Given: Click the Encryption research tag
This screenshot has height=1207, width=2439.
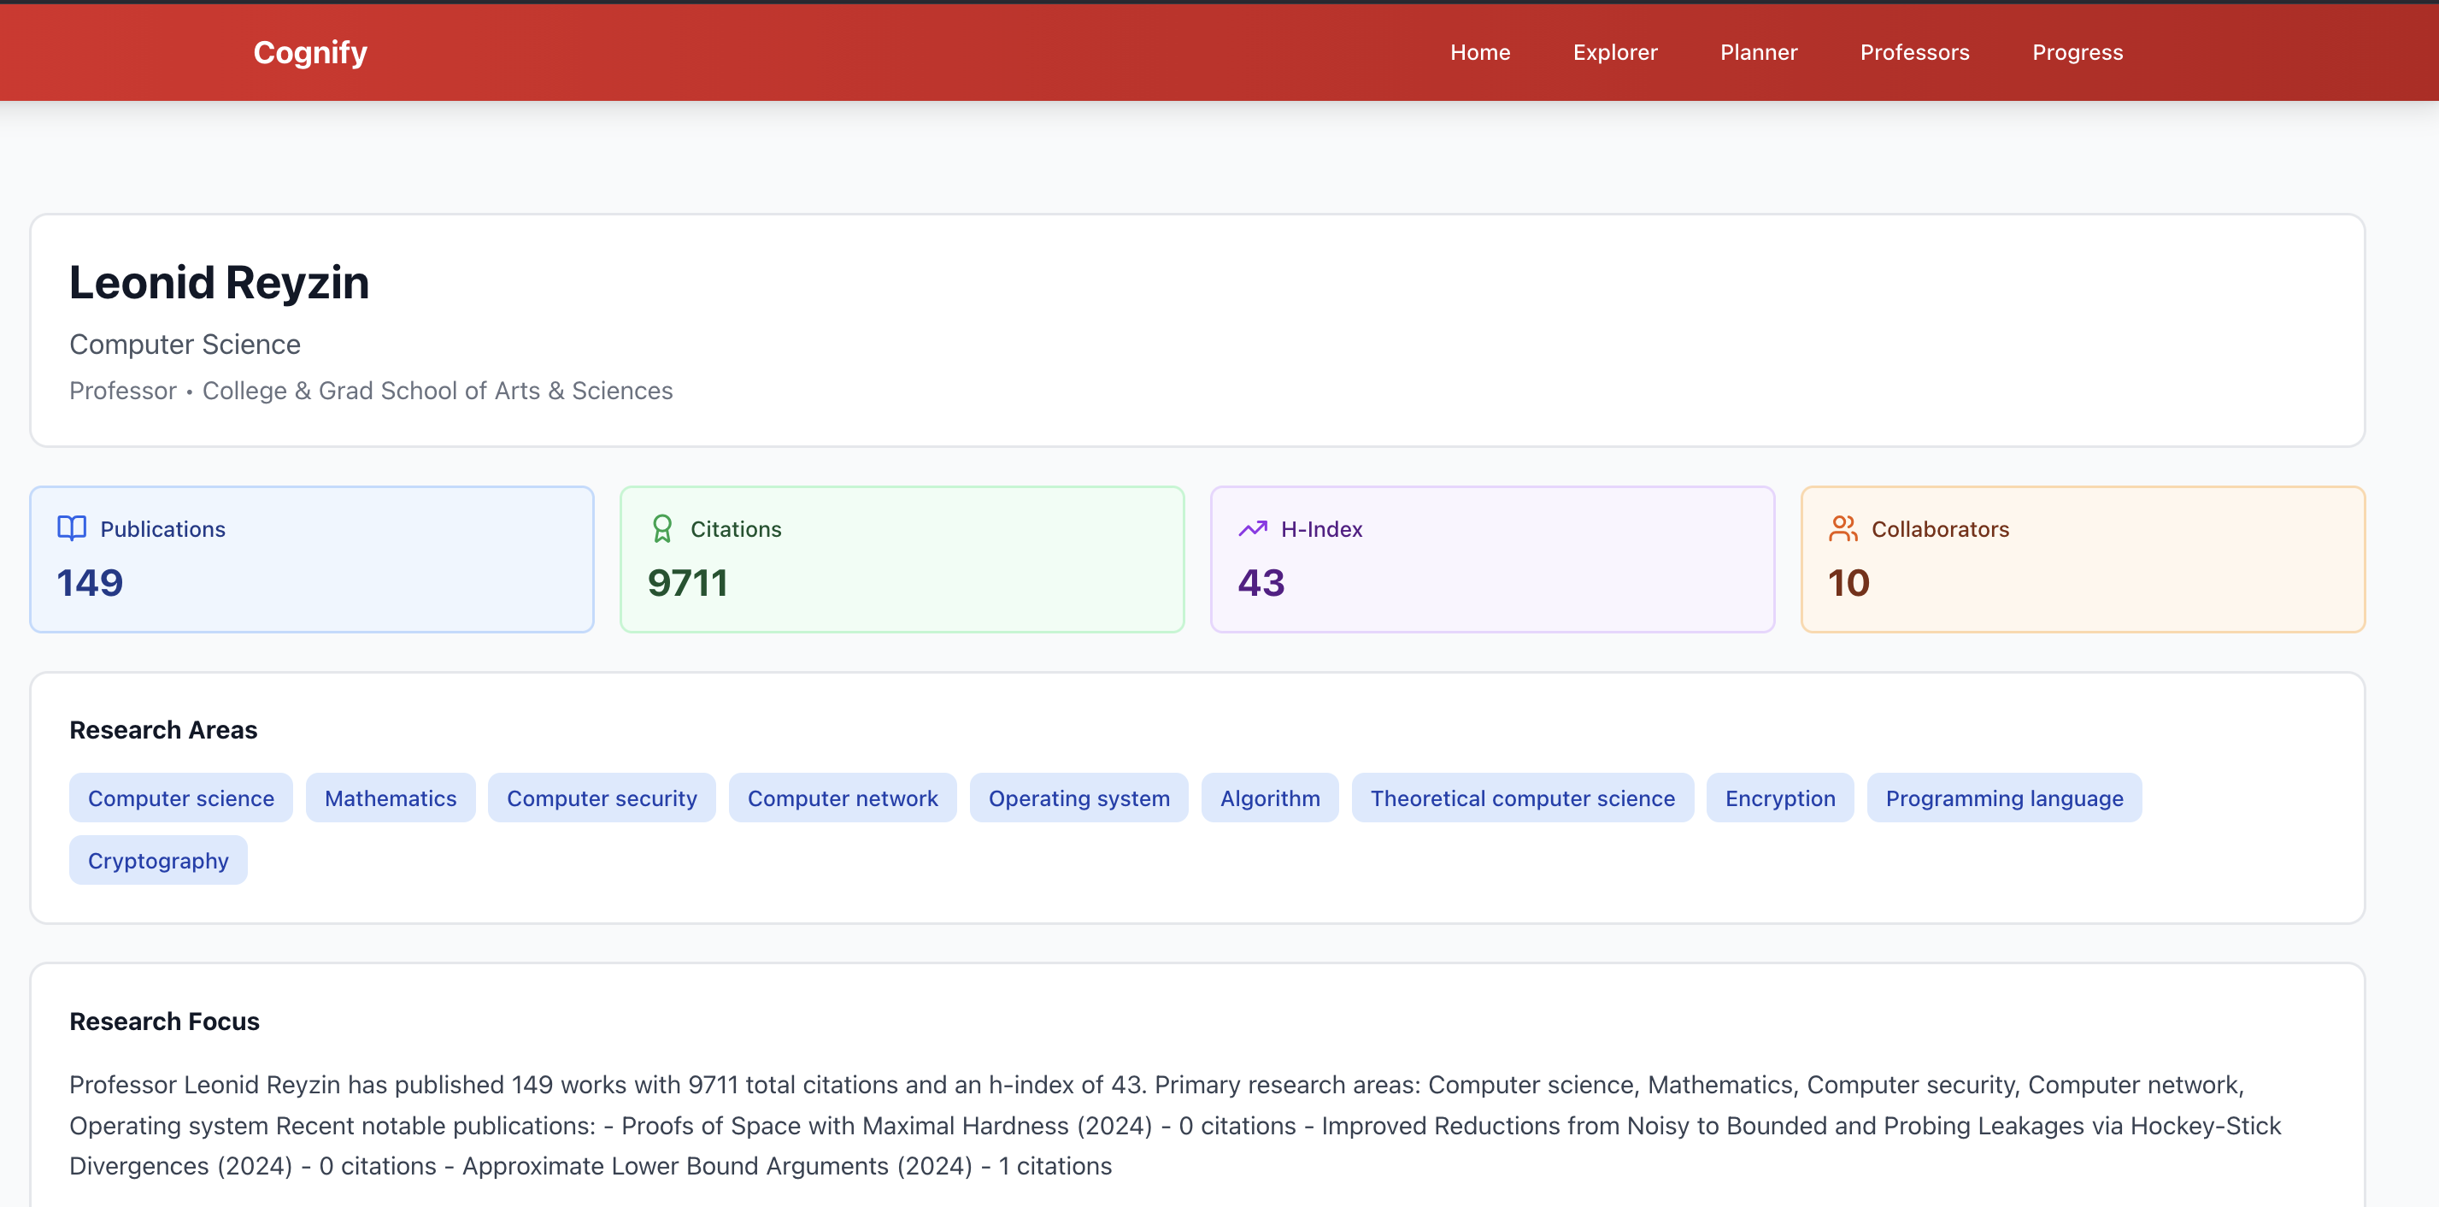Looking at the screenshot, I should click(x=1779, y=798).
